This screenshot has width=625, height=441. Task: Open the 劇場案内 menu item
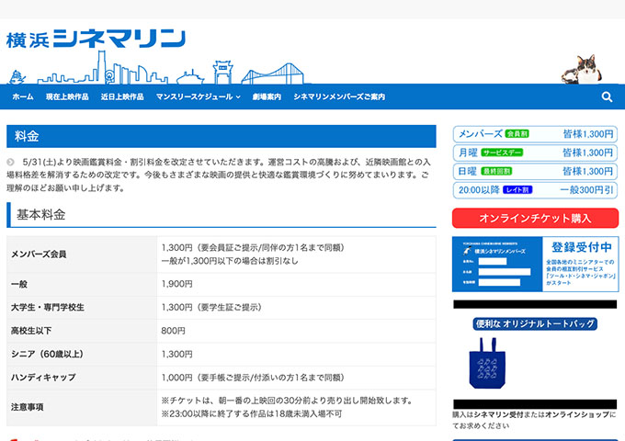point(267,96)
